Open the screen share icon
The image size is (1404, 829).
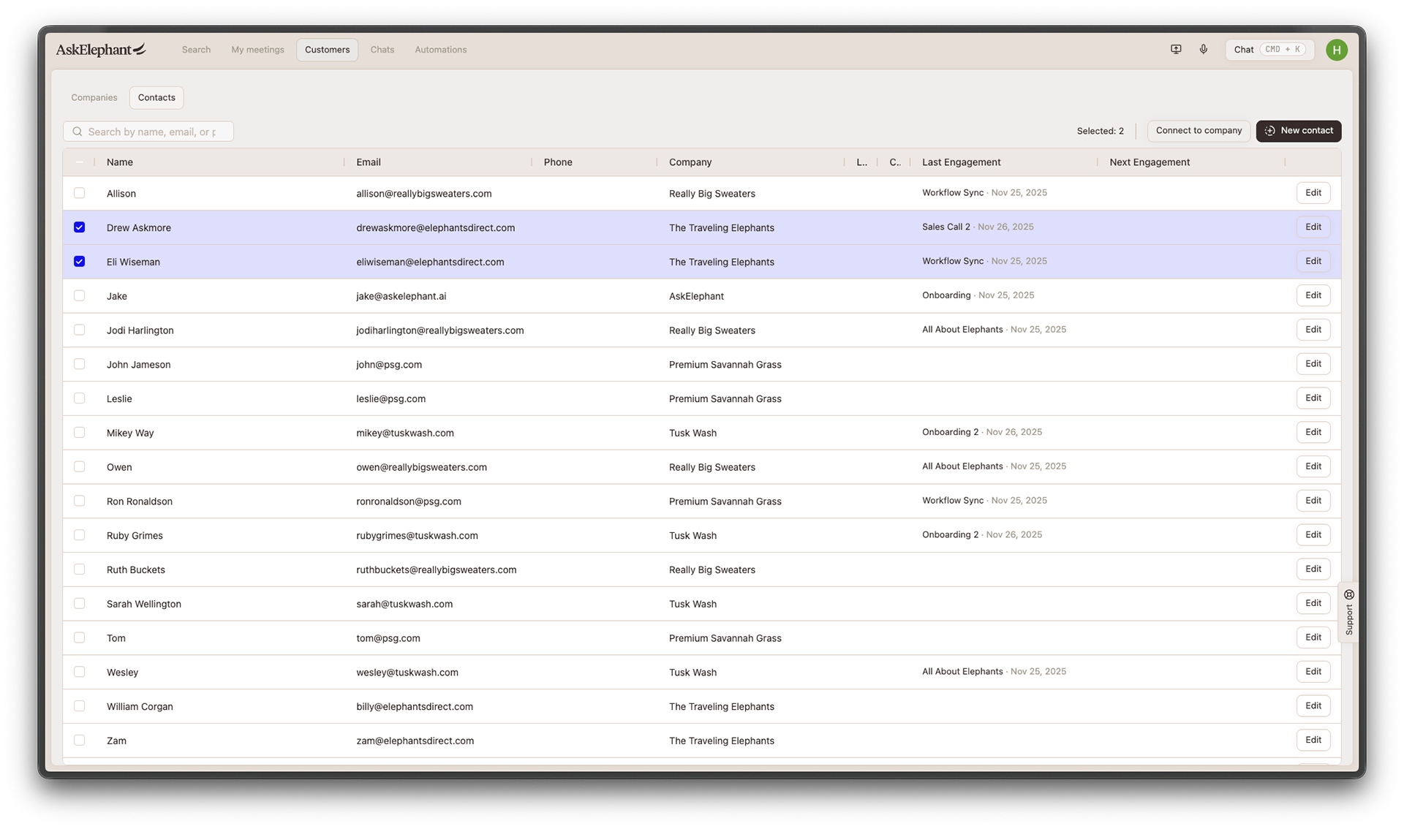[x=1176, y=50]
